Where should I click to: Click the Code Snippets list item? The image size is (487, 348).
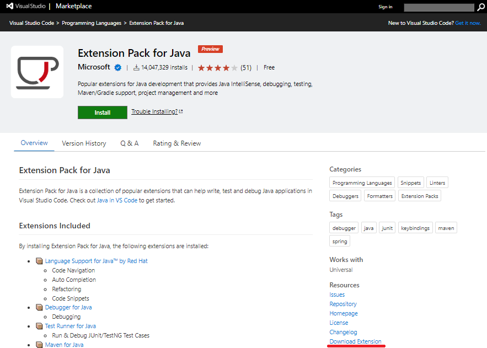tap(71, 298)
